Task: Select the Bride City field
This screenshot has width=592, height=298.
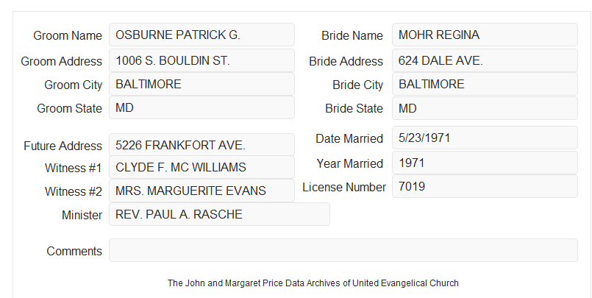Action: coord(485,84)
